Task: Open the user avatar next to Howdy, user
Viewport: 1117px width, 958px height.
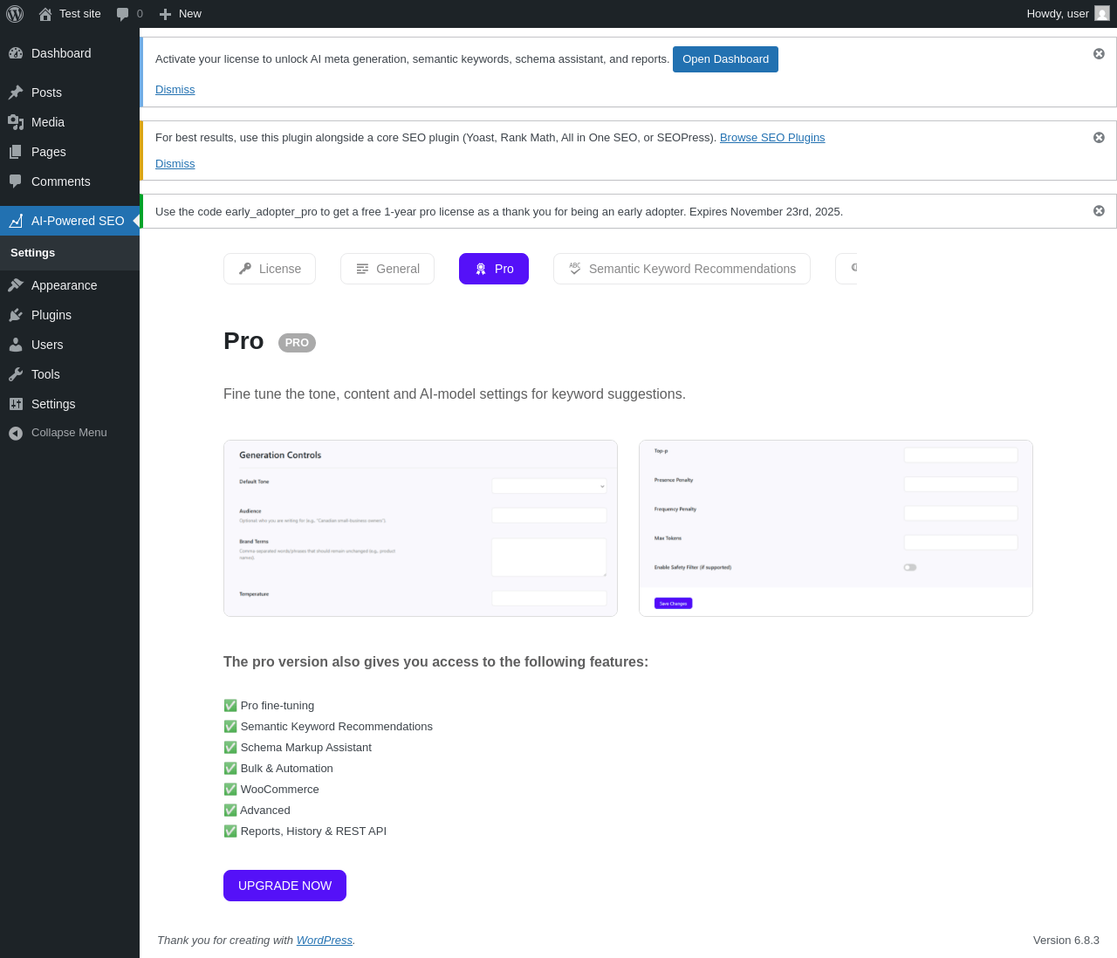Action: pos(1102,14)
